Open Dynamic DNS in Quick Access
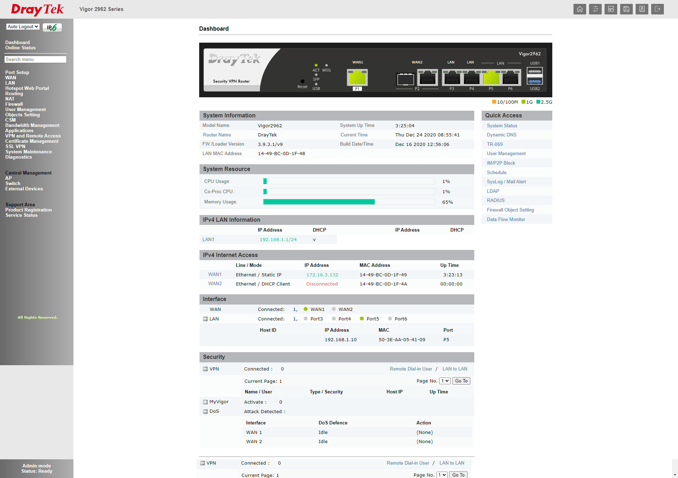 pyautogui.click(x=501, y=135)
